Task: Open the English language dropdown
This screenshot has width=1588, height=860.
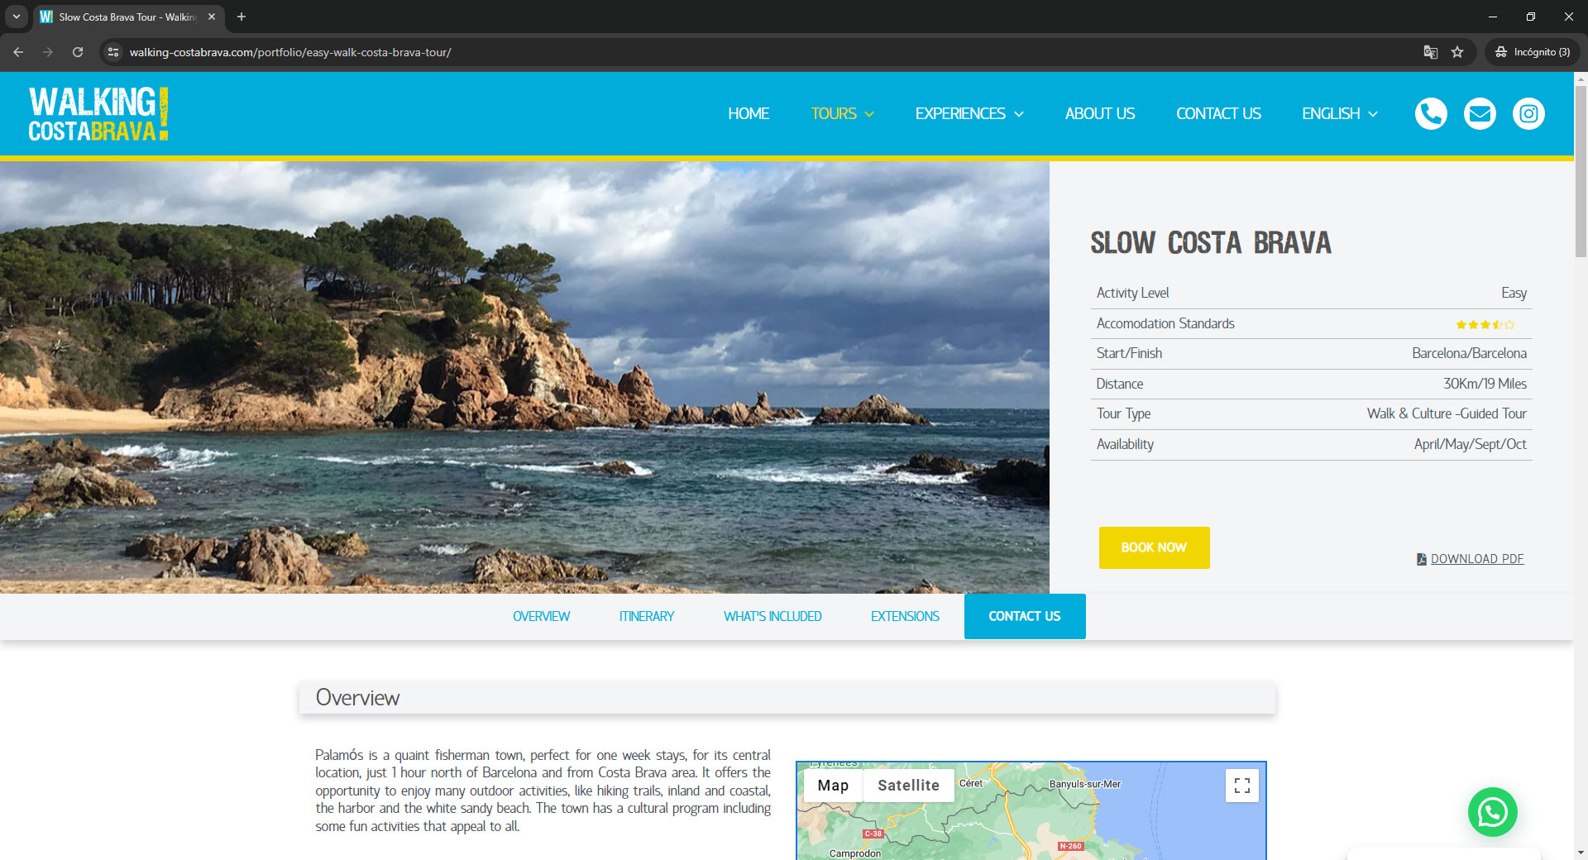Action: tap(1339, 113)
